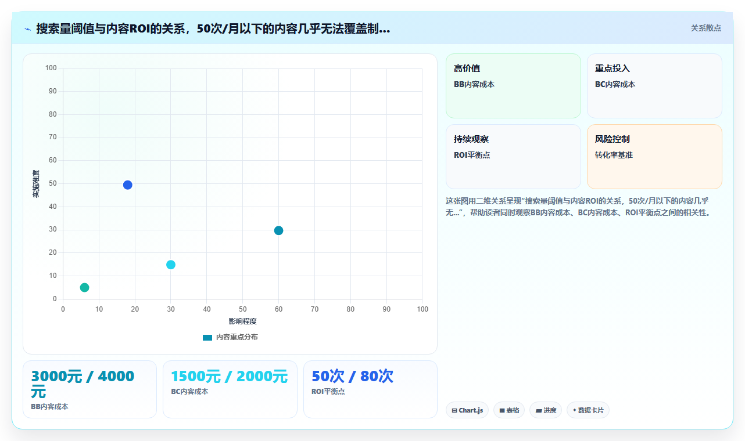Screen dimensions: 745x441
Task: Click the 100 label on the y-axis
Action: (51, 68)
